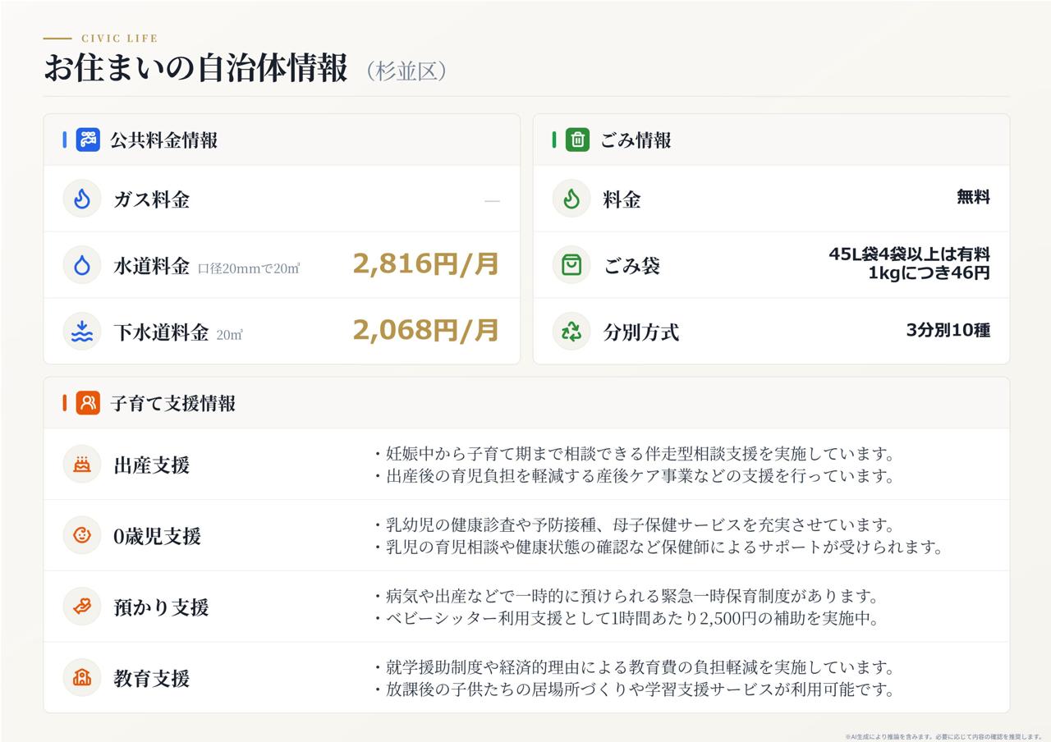Screen dimensions: 1051x742
Task: Click the hand icon for 預かり支援
Action: tap(82, 607)
